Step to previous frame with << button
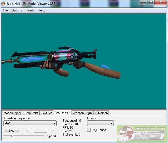Viewport: 168px width, 143px height. [x=28, y=131]
